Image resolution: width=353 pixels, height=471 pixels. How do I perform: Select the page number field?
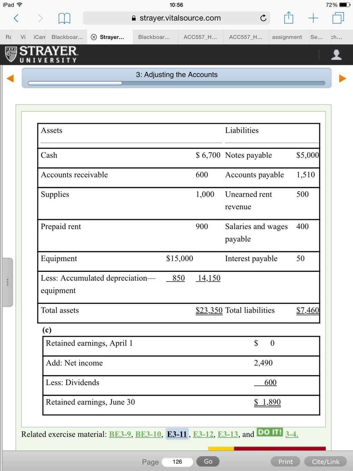point(178,462)
